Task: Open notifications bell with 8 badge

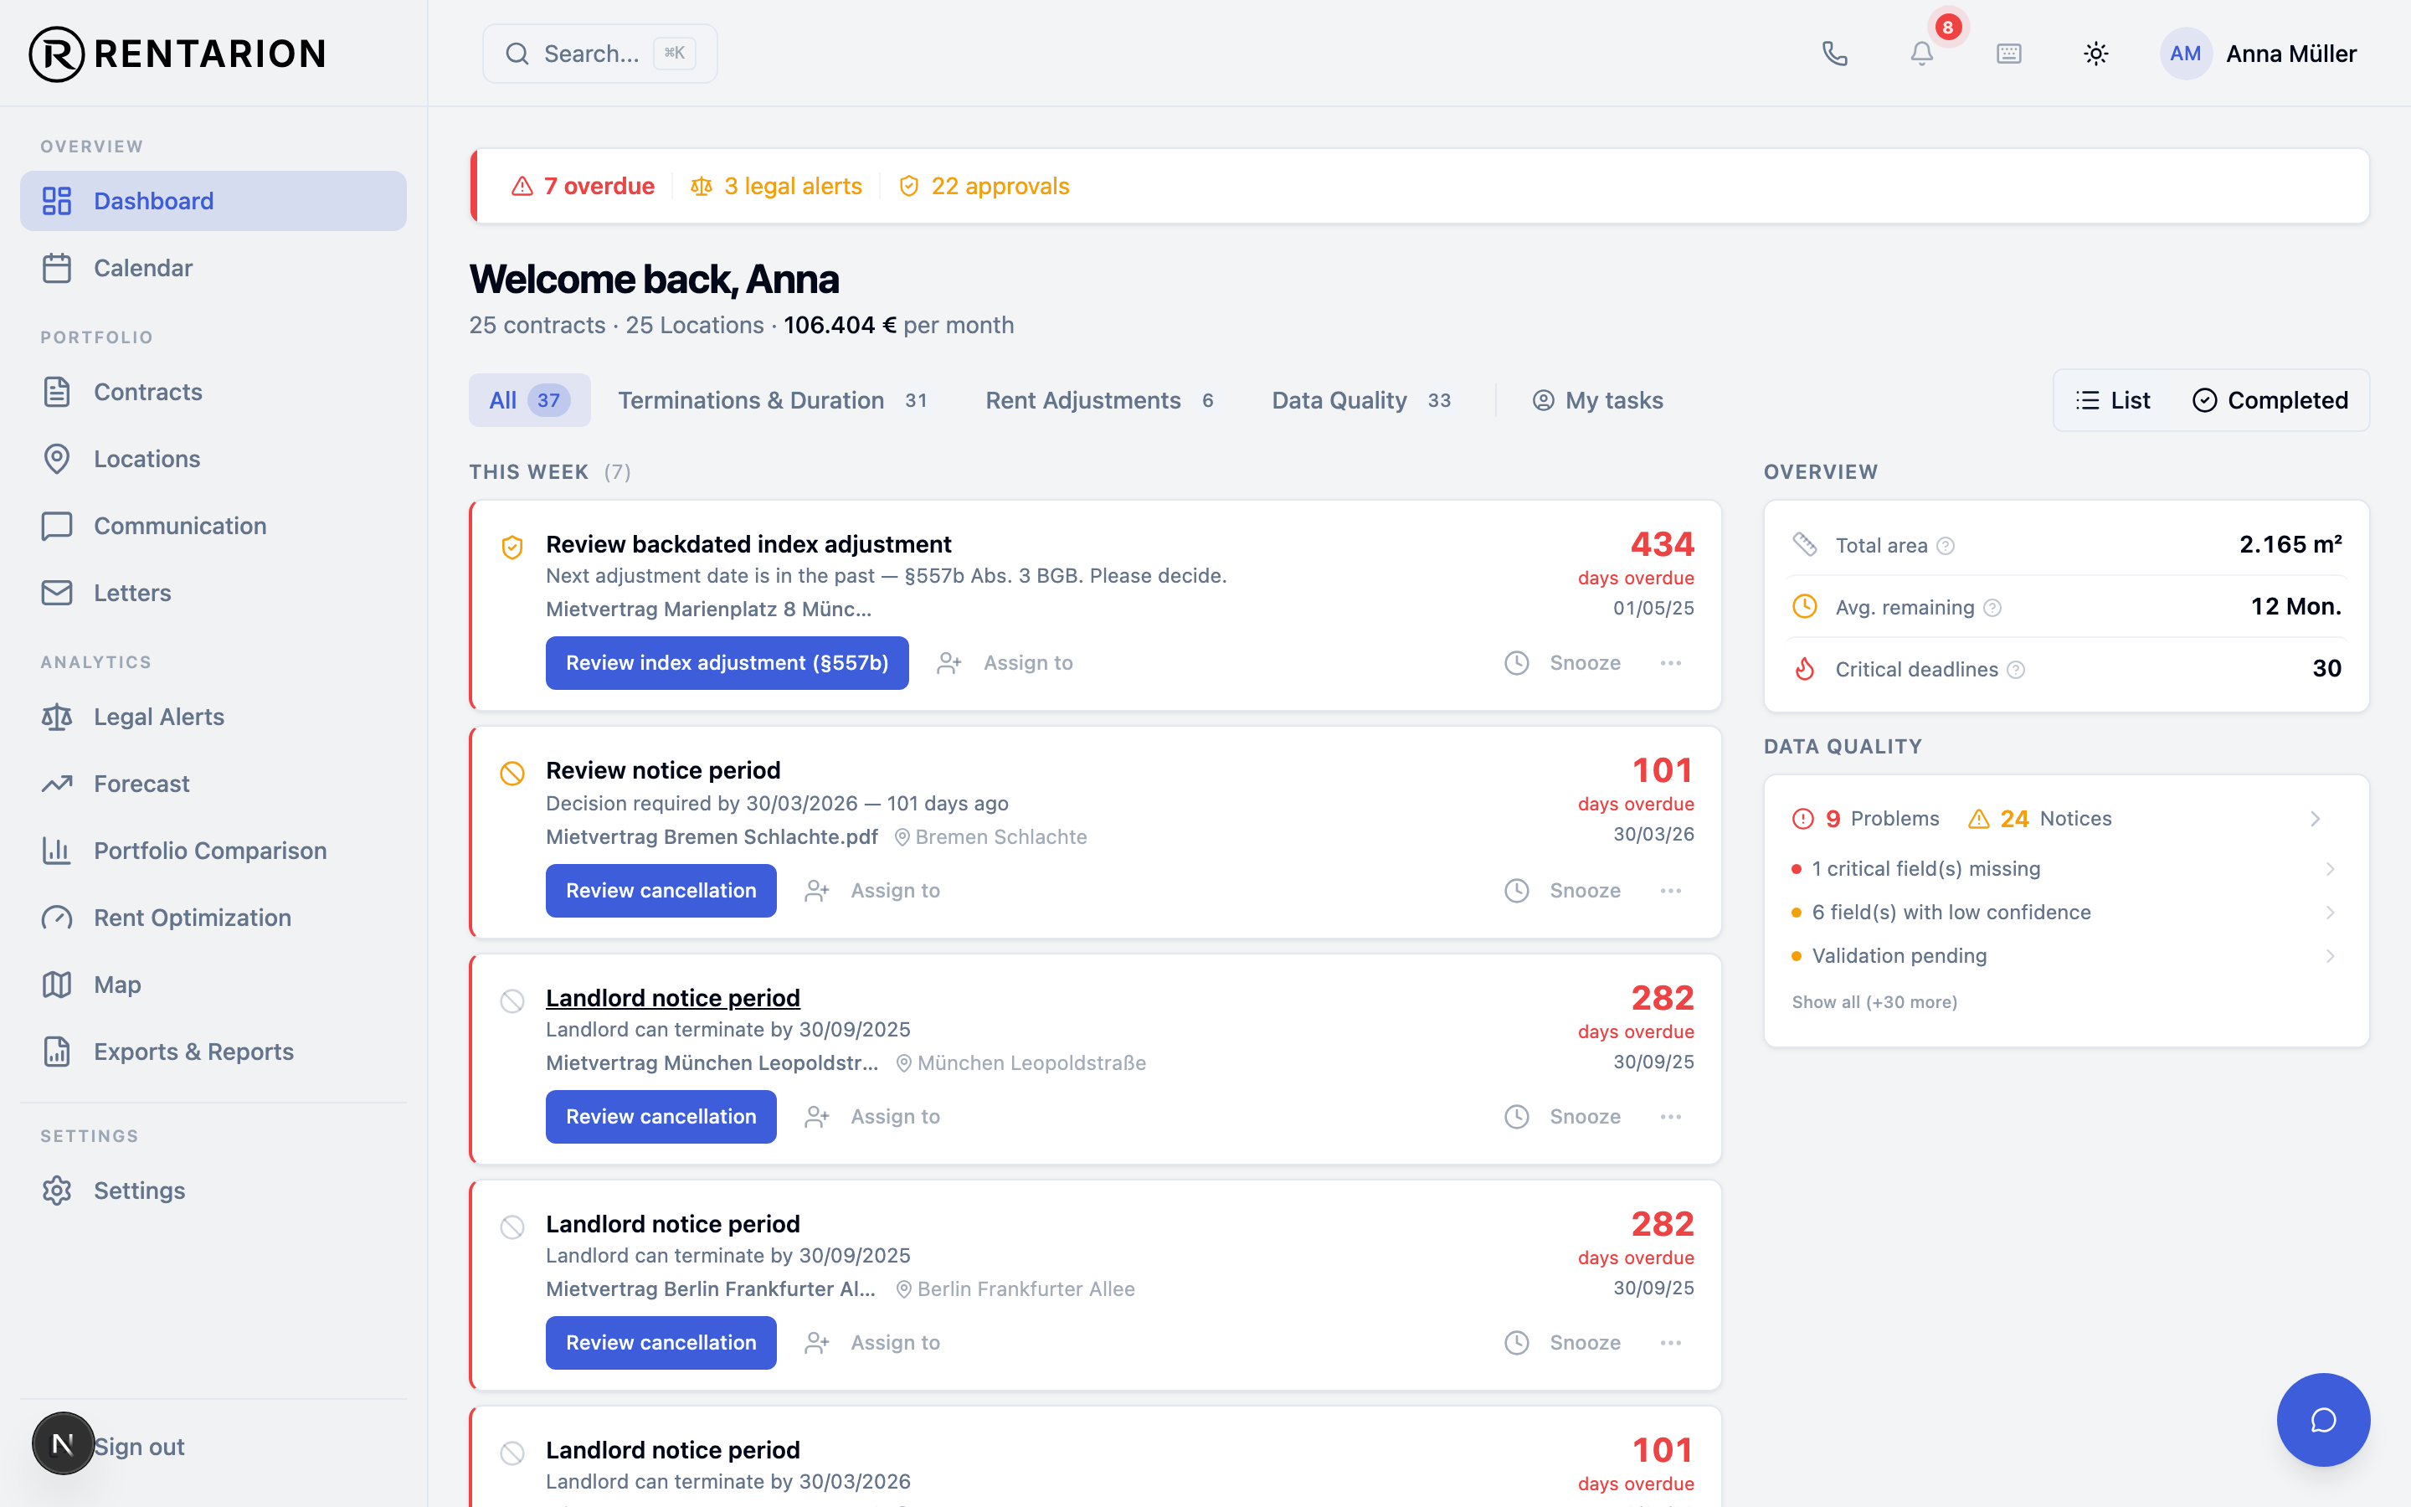Action: tap(1922, 54)
